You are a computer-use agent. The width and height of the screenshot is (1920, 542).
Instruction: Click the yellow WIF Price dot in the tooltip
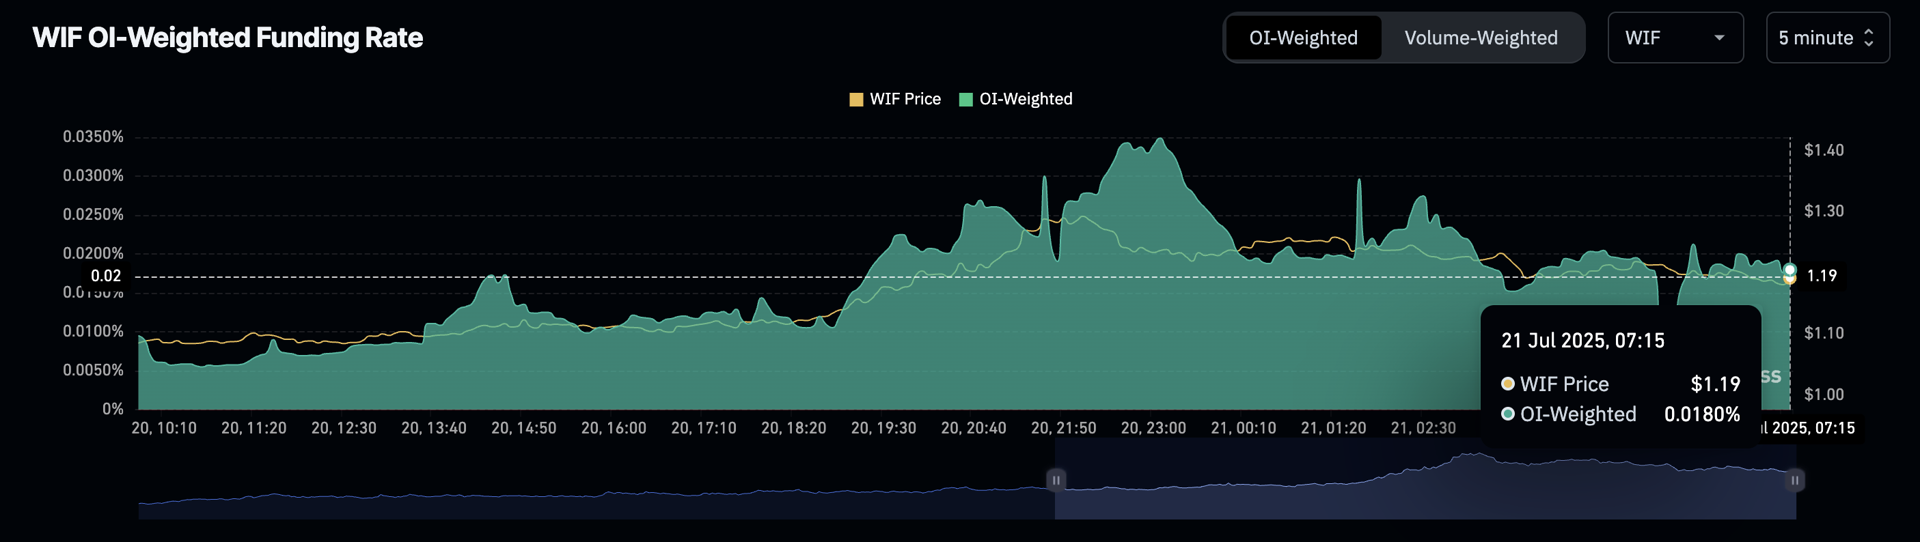(x=1507, y=384)
